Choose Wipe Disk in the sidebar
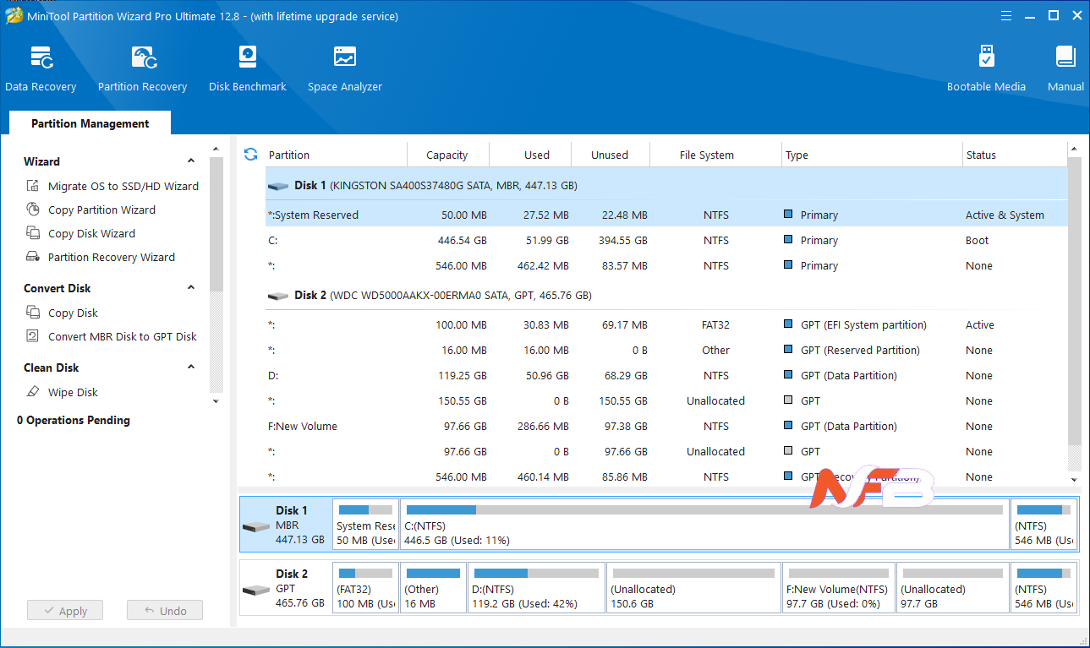This screenshot has height=648, width=1090. coord(73,392)
